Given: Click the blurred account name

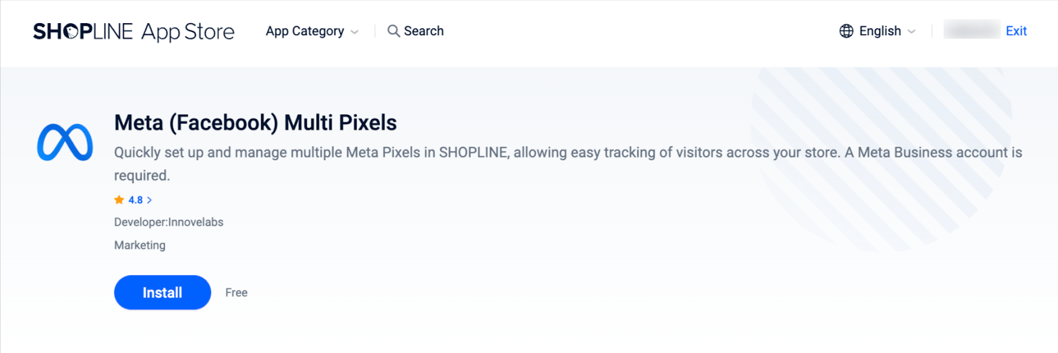Looking at the screenshot, I should pos(971,30).
